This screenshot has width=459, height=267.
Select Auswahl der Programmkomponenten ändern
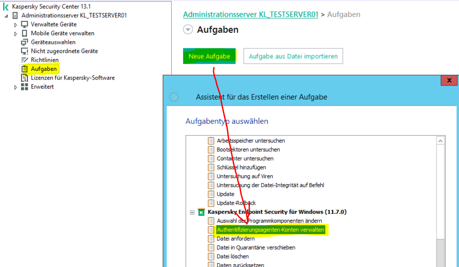point(269,221)
